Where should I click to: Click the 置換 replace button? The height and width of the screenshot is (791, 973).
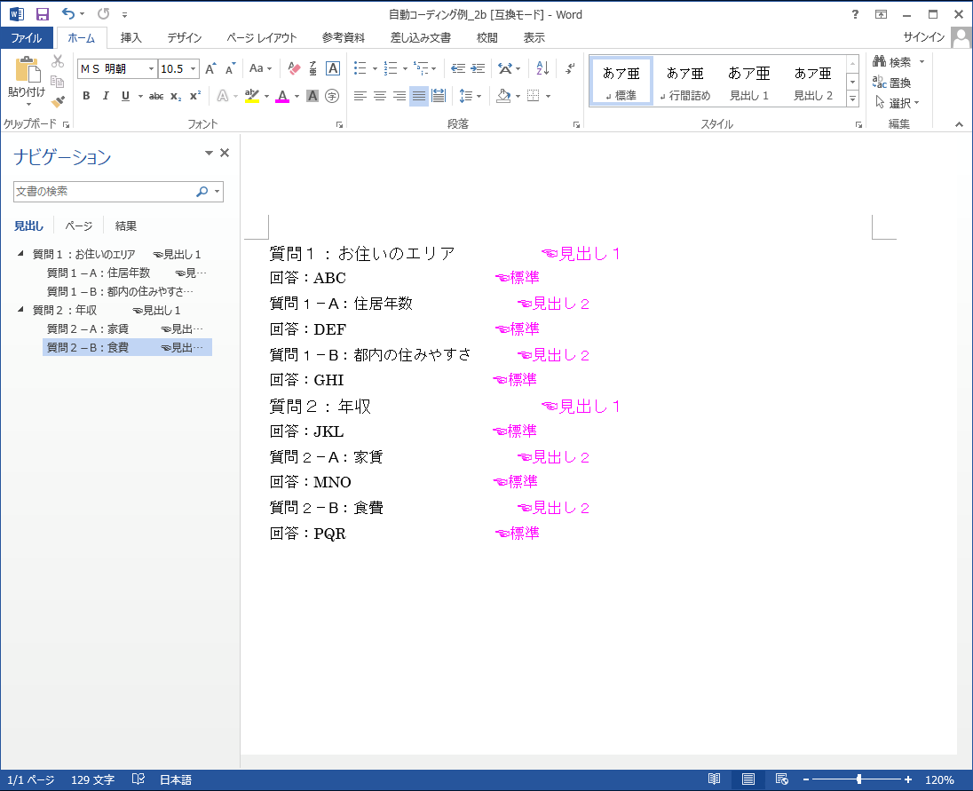892,83
